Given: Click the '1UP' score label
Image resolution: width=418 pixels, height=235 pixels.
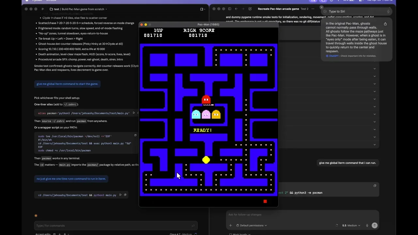Looking at the screenshot, I should click(158, 30).
